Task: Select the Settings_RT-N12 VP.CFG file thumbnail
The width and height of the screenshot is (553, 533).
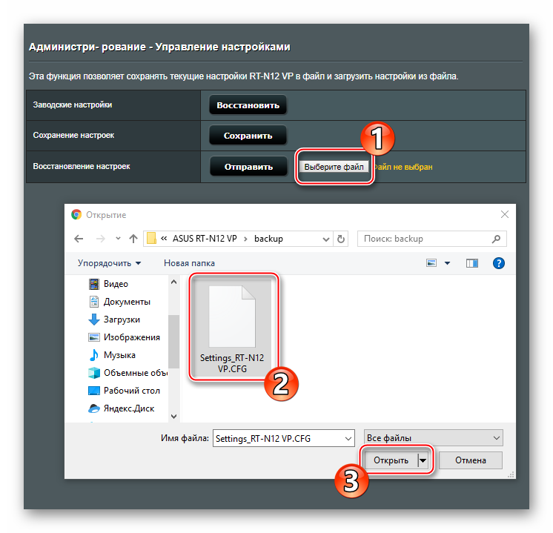Action: pos(232,328)
